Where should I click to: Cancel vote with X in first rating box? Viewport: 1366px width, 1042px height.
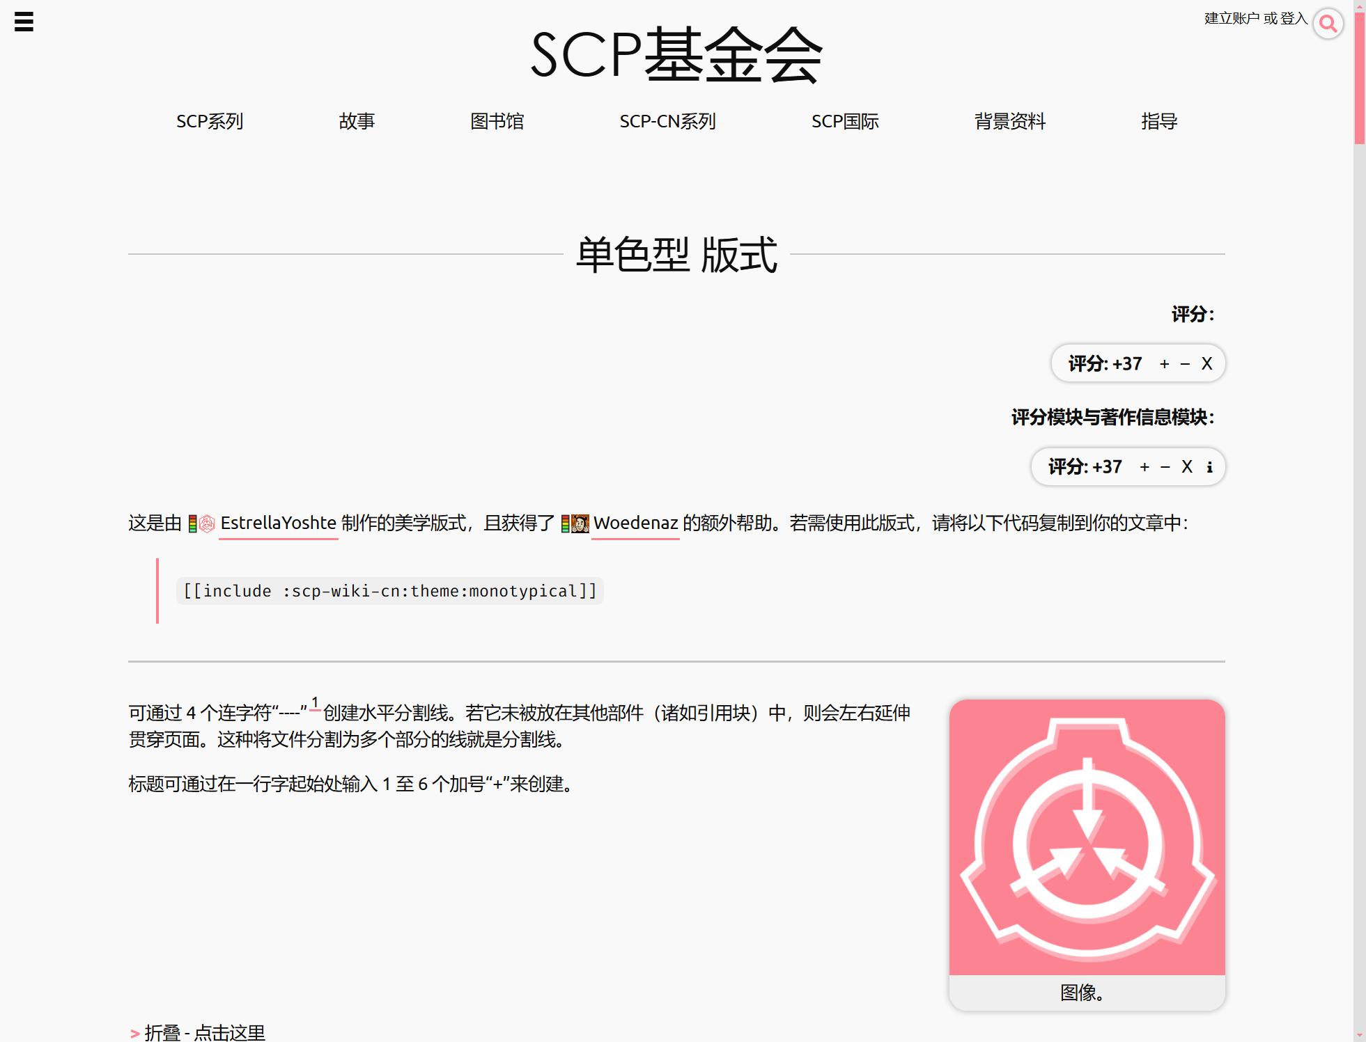(x=1206, y=364)
